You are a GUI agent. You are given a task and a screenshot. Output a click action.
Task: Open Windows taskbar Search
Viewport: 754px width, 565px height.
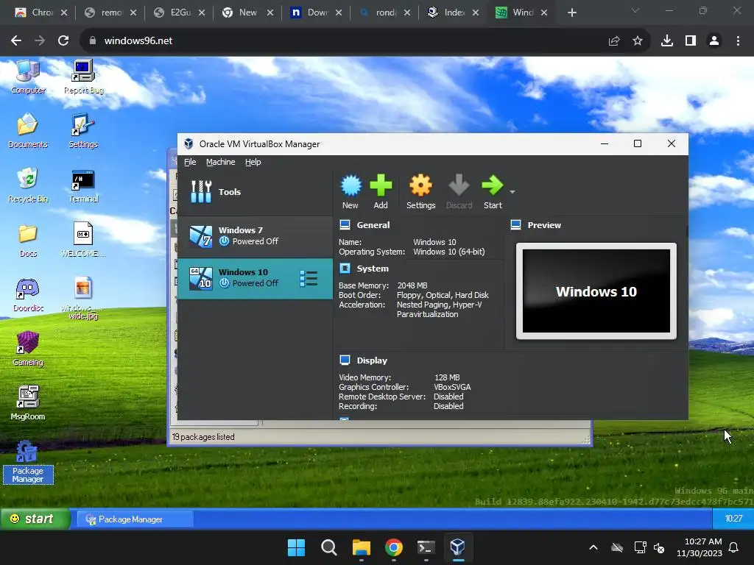(329, 547)
